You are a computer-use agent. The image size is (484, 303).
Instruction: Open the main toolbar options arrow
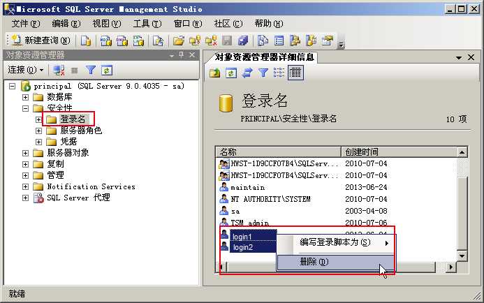(341, 45)
